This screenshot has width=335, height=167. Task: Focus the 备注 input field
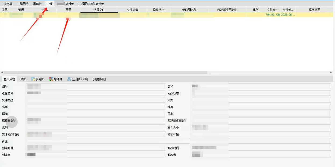pyautogui.click(x=178, y=141)
